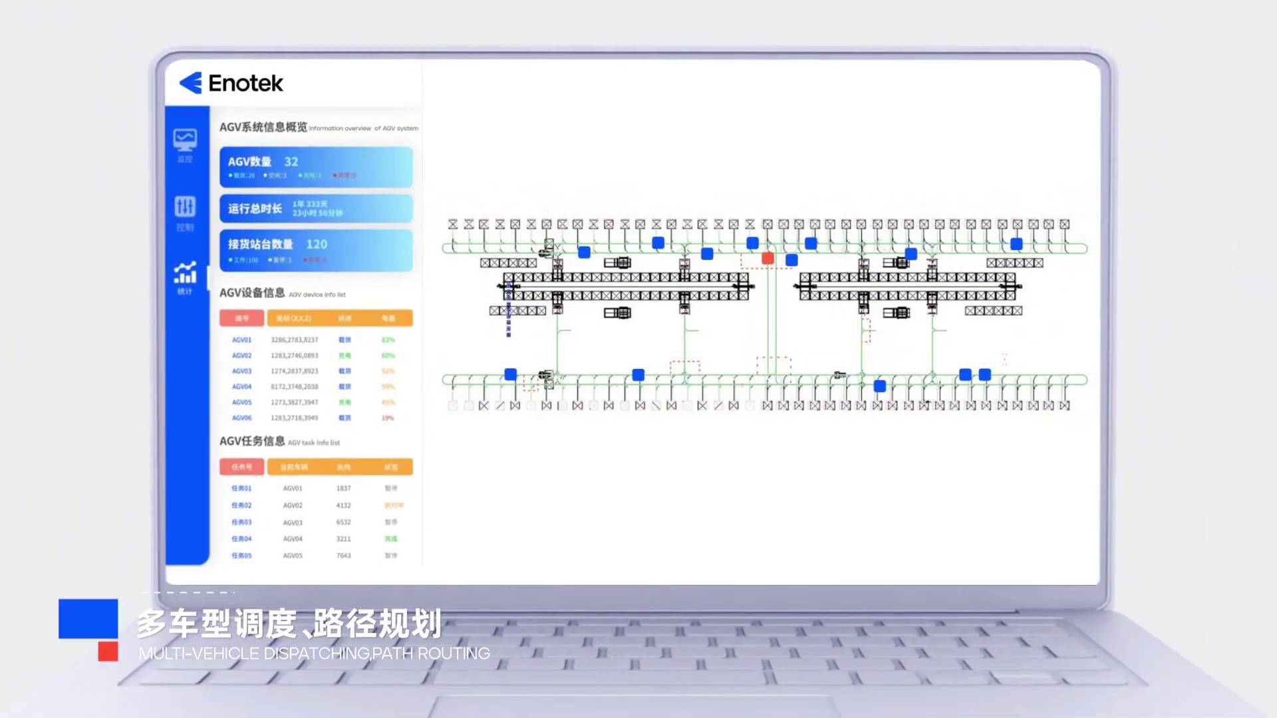Screen dimensions: 1277x718
Task: Click the 接货站台数量 120 card
Action: (x=316, y=250)
